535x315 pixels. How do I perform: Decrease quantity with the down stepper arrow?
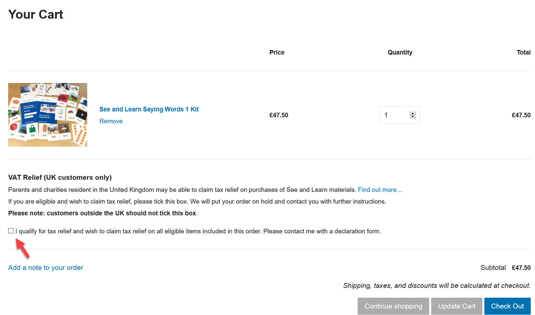(x=413, y=117)
